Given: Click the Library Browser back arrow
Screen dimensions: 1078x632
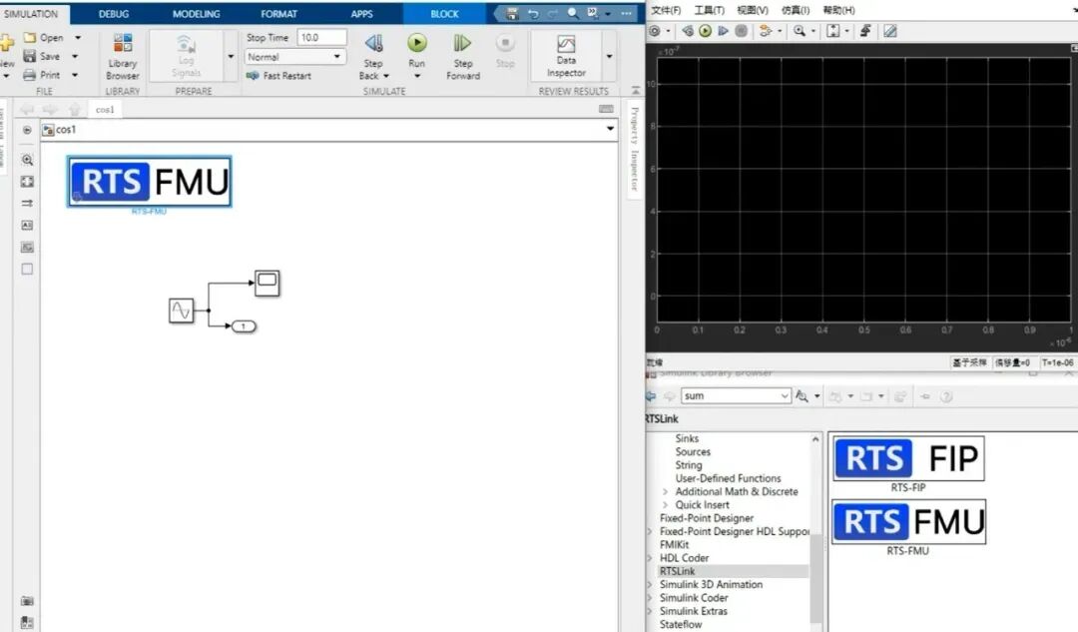Looking at the screenshot, I should [651, 396].
